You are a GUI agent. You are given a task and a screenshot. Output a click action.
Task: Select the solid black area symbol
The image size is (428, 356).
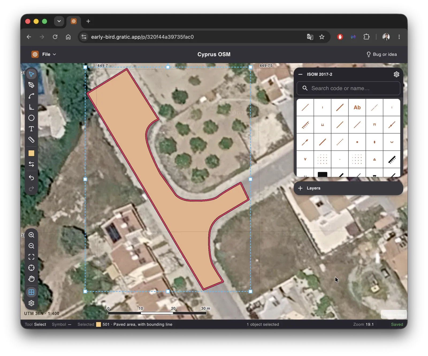tap(323, 173)
